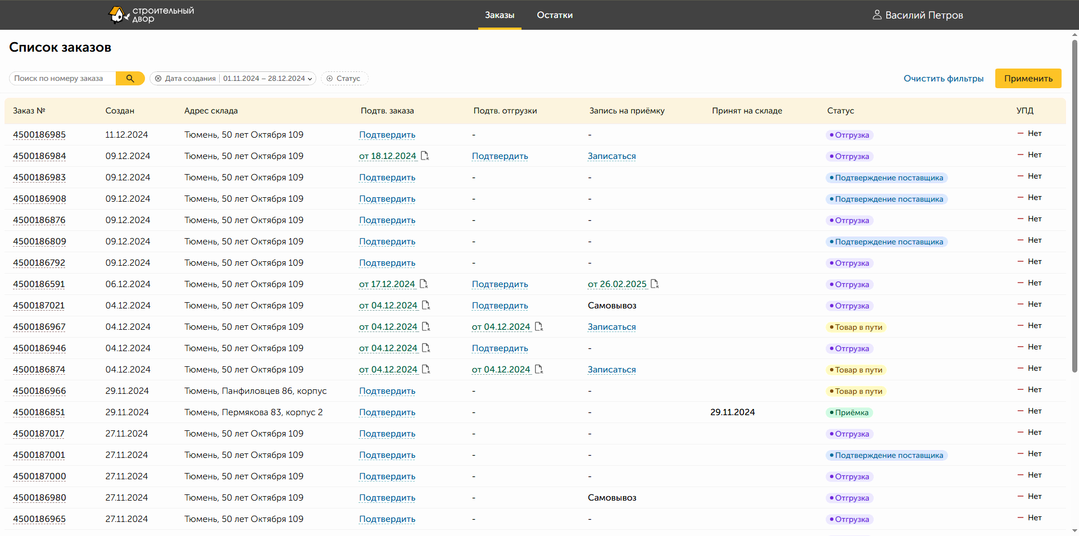Image resolution: width=1079 pixels, height=536 pixels.
Task: Click the plus icon on the Статус filter
Action: pos(330,79)
